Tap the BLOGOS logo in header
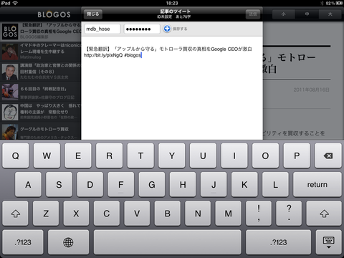The width and height of the screenshot is (344, 258). pyautogui.click(x=54, y=14)
